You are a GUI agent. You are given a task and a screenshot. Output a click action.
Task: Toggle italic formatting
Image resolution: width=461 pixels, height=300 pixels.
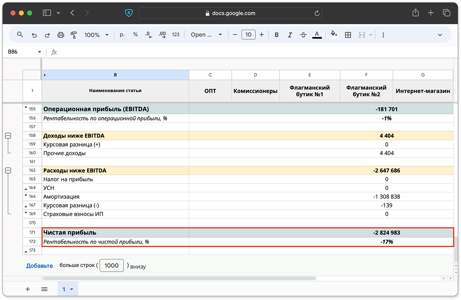click(290, 35)
